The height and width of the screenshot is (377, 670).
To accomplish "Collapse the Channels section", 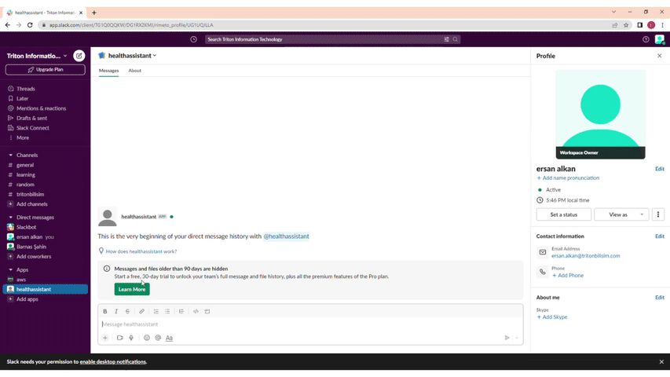I will [11, 156].
